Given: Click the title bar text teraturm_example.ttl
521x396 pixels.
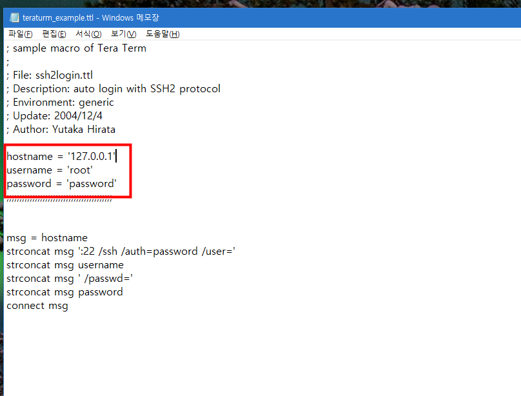Looking at the screenshot, I should 58,17.
